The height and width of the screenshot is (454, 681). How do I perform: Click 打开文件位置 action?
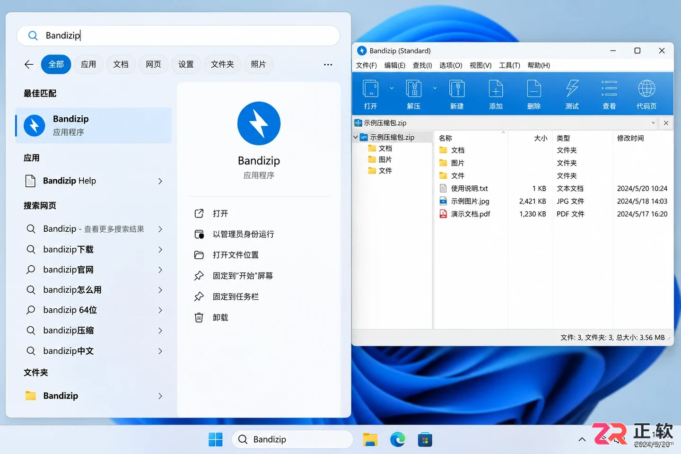coord(227,255)
